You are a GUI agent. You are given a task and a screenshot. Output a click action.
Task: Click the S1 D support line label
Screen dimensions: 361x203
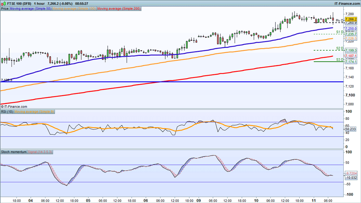pyautogui.click(x=340, y=32)
